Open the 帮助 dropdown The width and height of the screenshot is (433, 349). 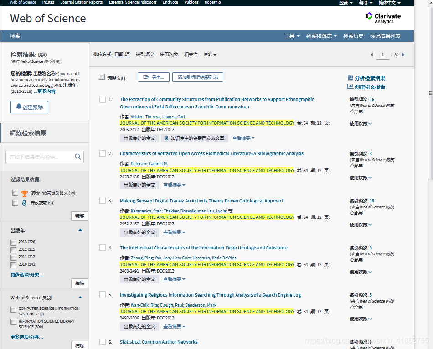pos(366,3)
